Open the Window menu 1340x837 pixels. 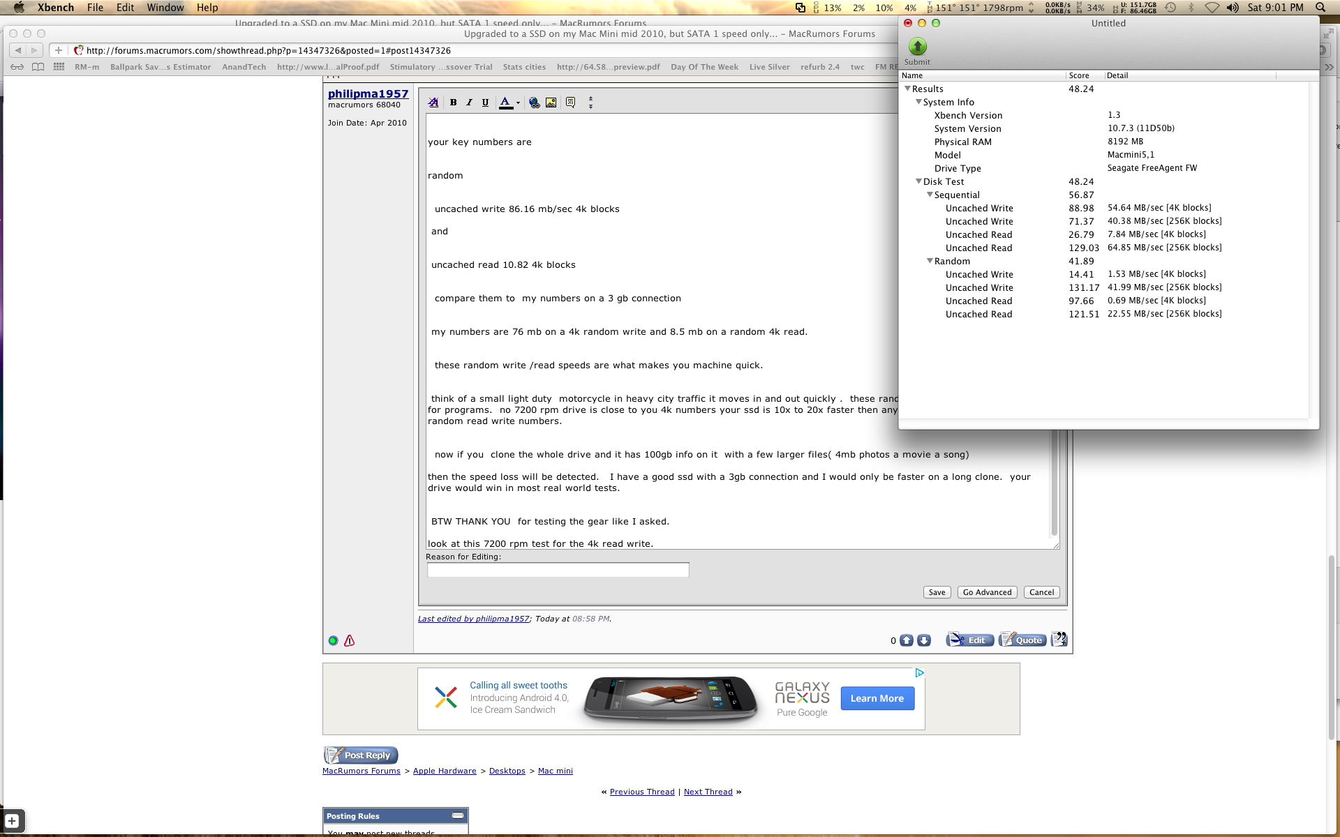pyautogui.click(x=165, y=8)
